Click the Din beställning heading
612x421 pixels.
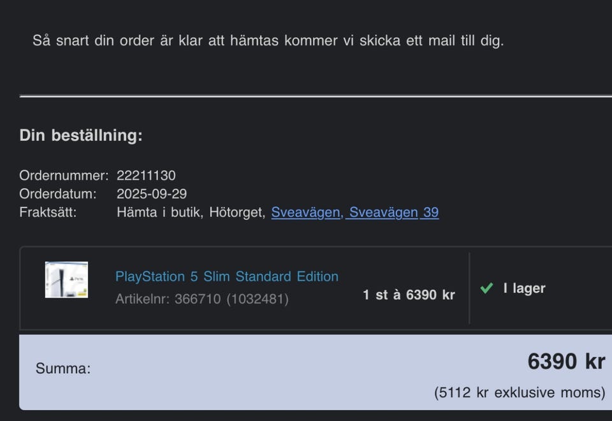(x=81, y=135)
